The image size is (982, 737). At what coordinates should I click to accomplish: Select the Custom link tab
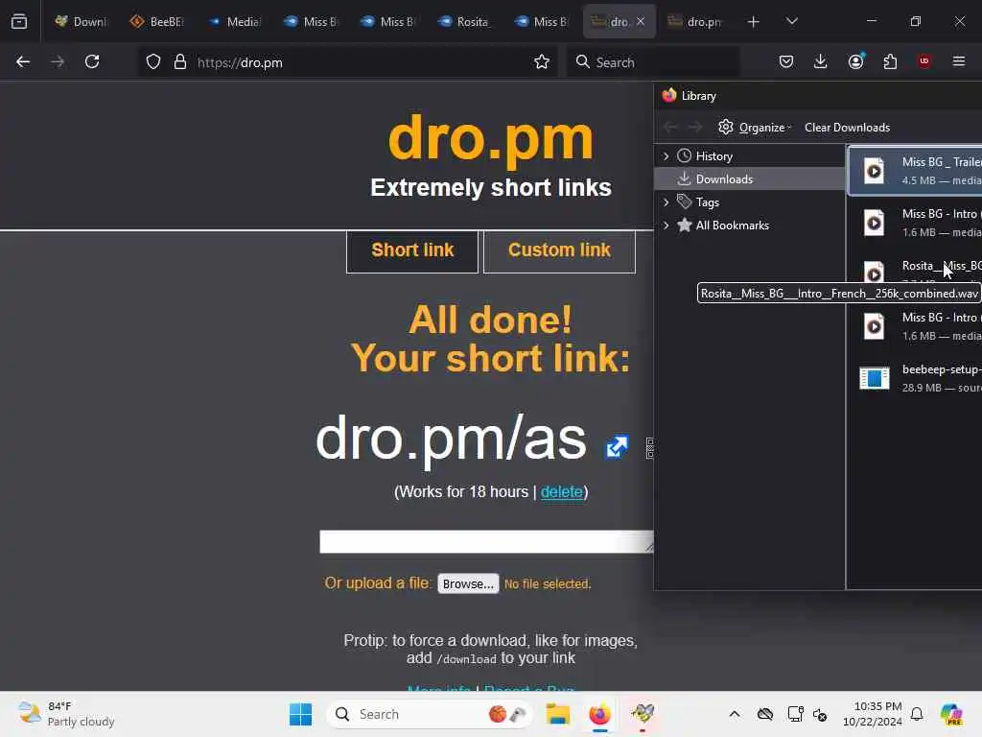[559, 250]
